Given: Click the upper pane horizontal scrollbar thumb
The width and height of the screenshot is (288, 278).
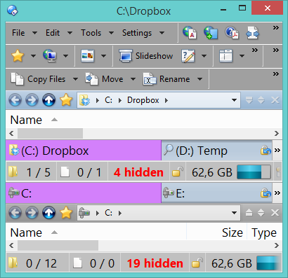Looking at the screenshot, I should click(50, 134).
